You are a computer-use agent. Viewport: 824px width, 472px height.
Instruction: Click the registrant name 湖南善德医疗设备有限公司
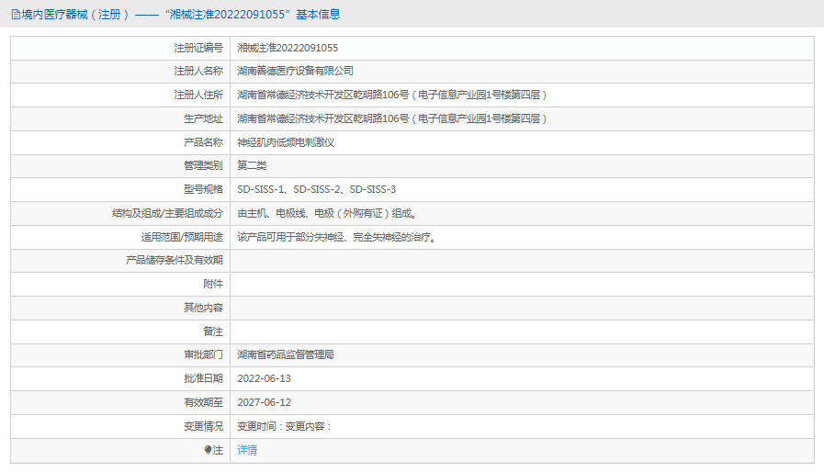click(295, 71)
